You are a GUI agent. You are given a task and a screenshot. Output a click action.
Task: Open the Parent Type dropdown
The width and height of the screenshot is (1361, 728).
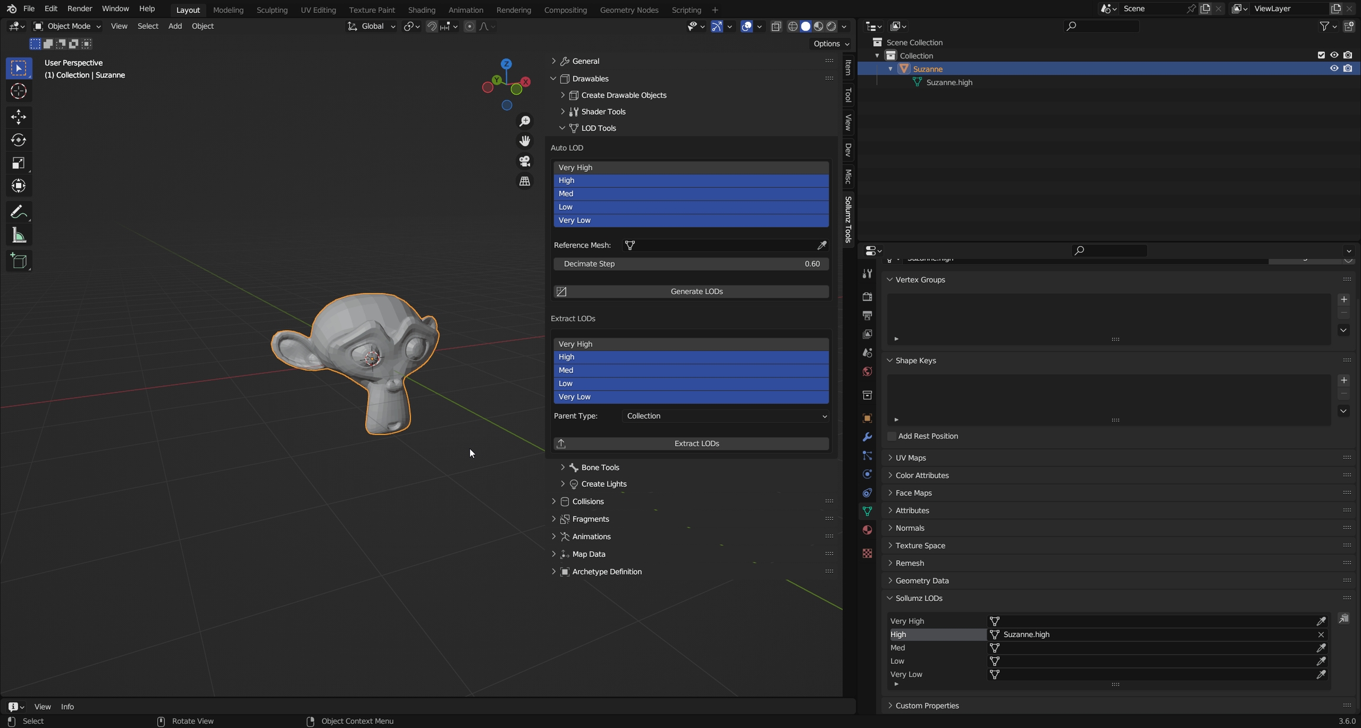coord(725,416)
